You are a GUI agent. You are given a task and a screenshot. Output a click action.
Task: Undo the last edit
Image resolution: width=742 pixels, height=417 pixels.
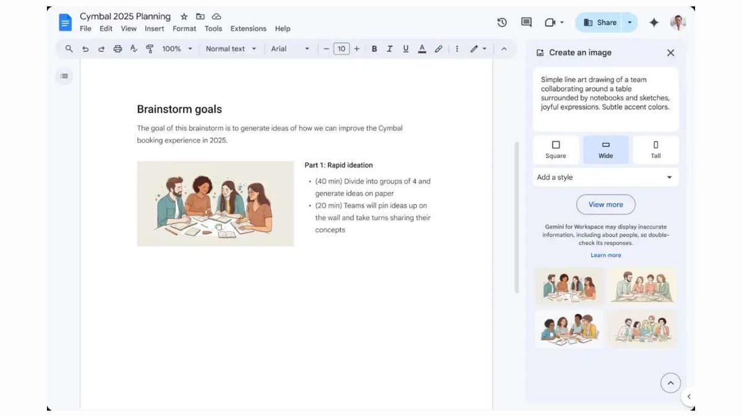(85, 48)
